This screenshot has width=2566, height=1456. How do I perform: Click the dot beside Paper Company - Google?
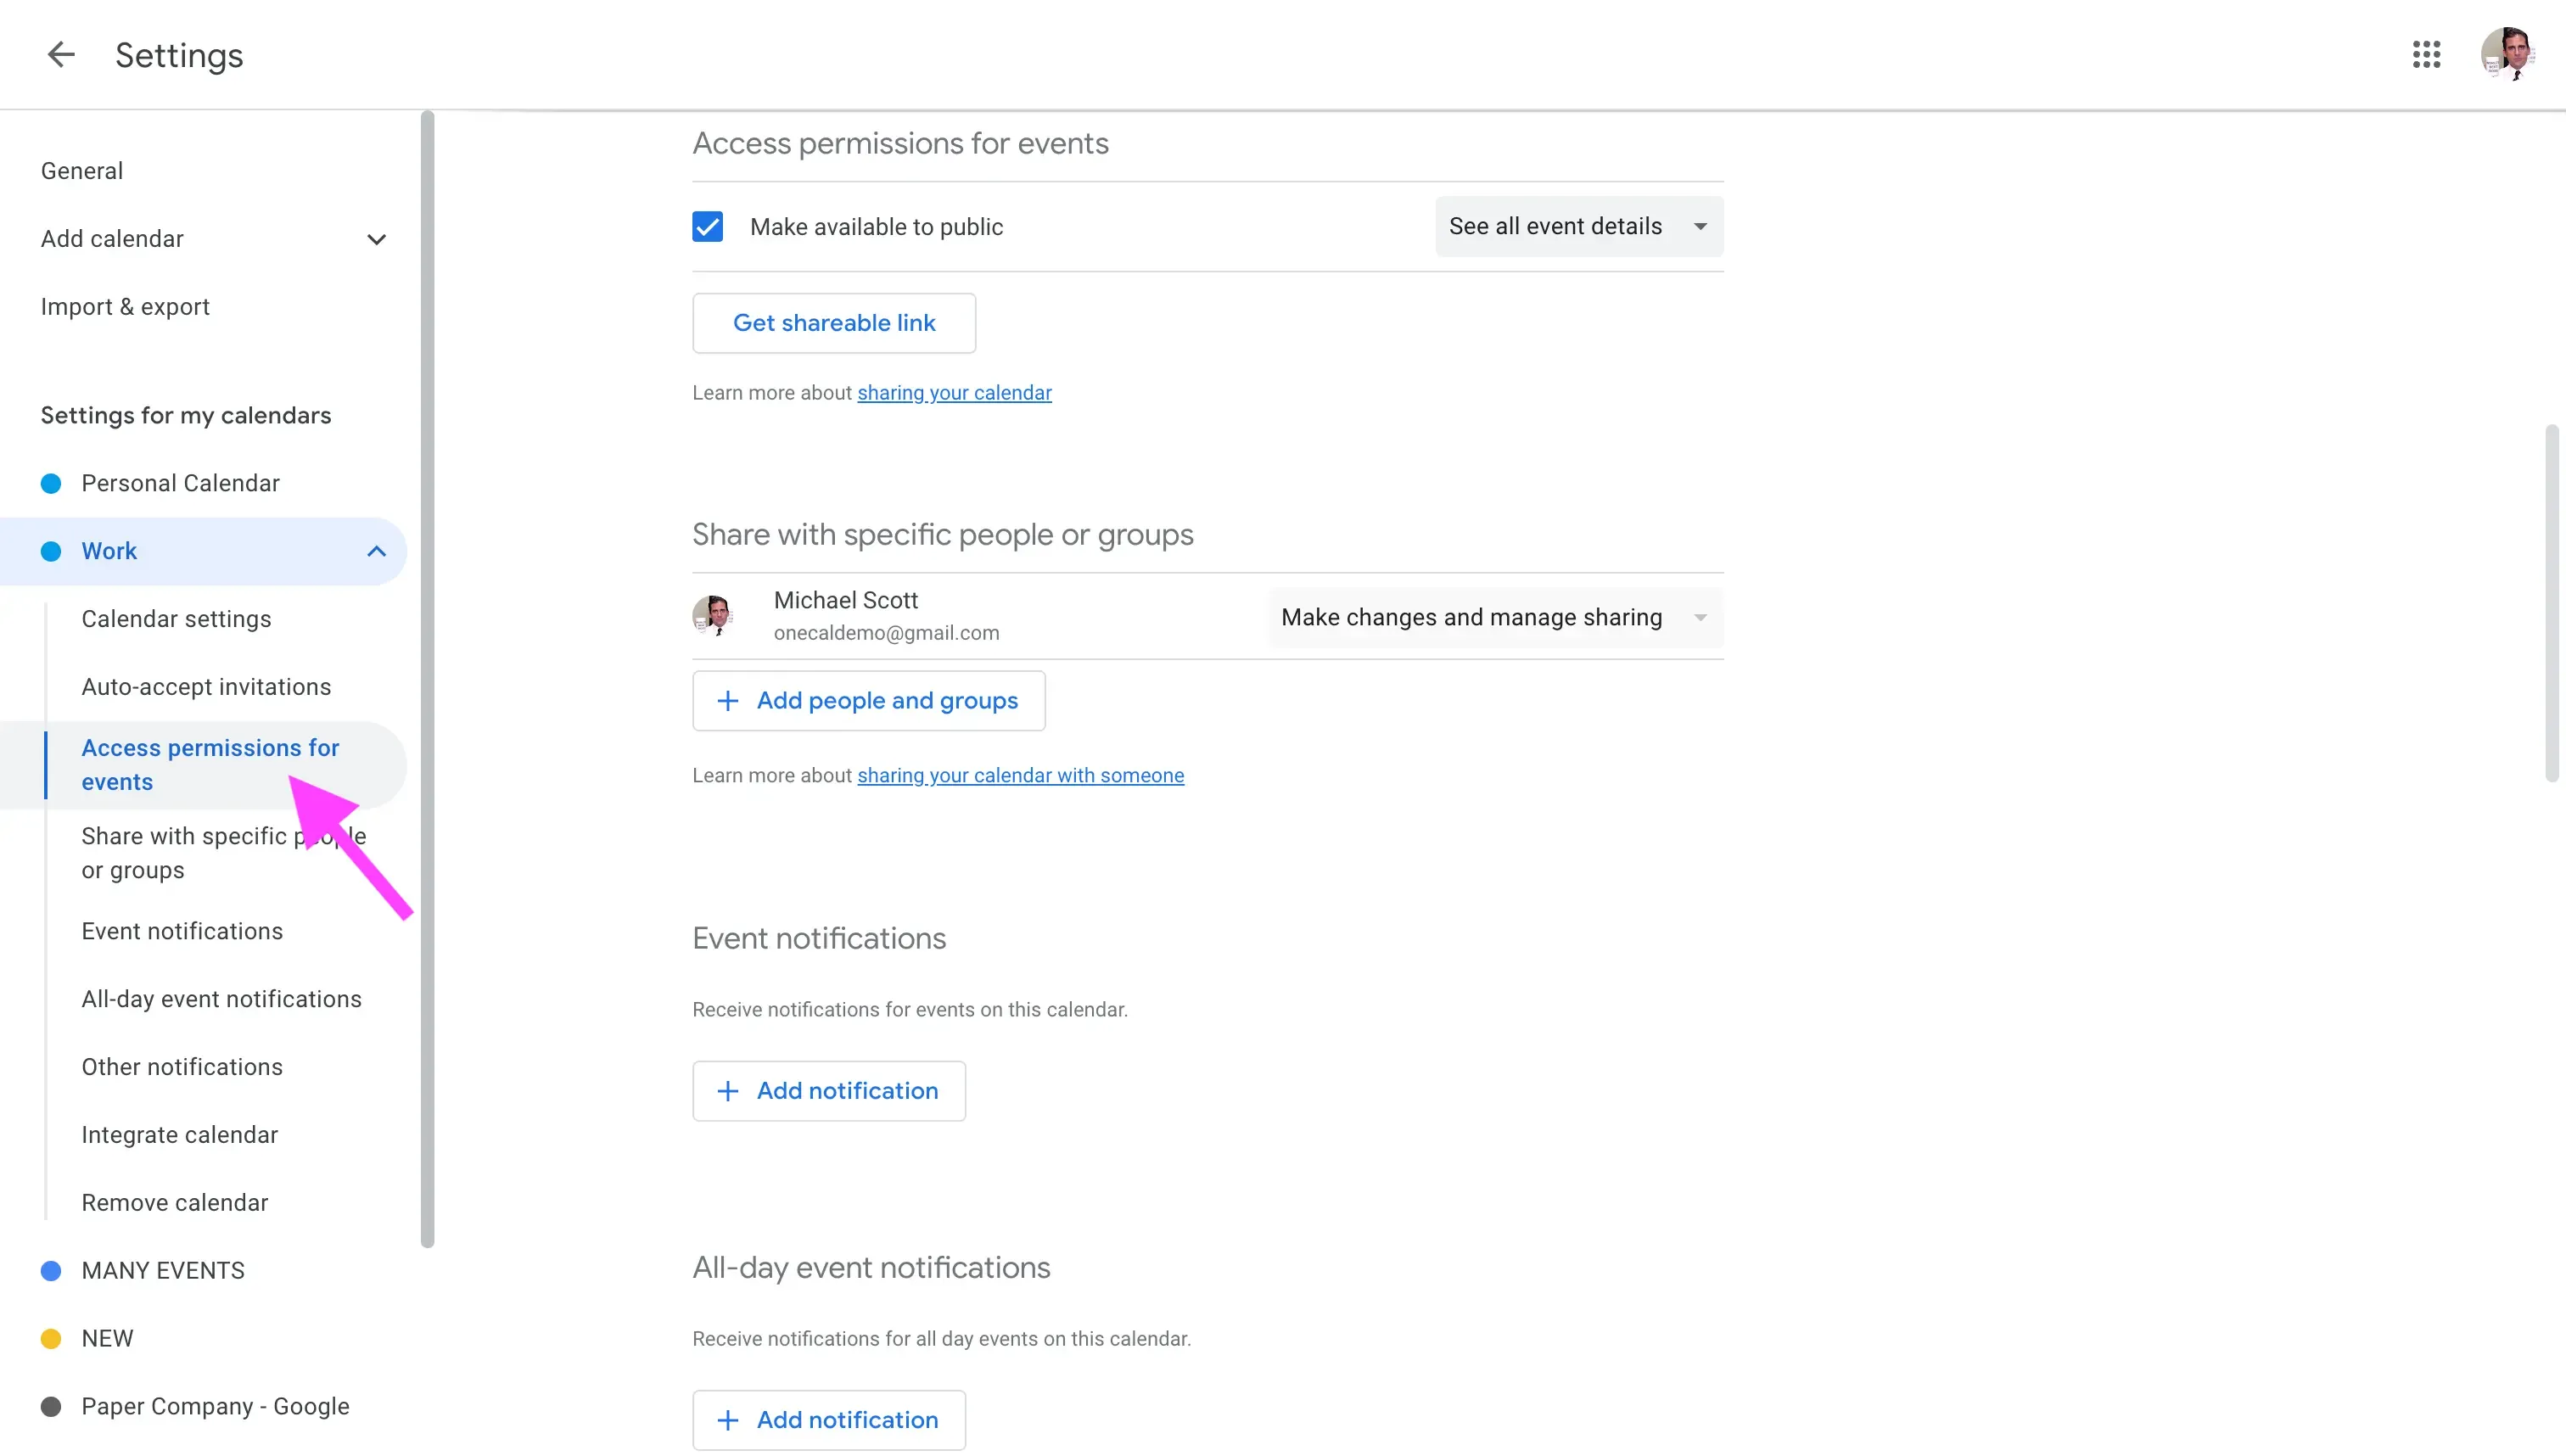click(51, 1406)
